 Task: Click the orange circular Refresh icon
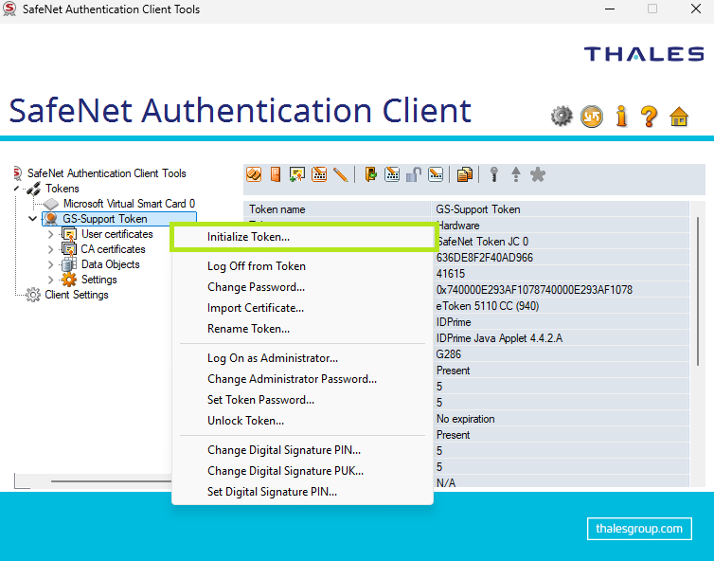click(x=592, y=117)
